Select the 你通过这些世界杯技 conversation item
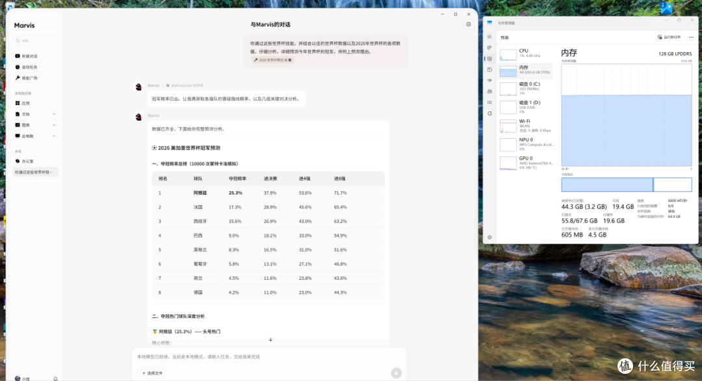 click(x=35, y=172)
